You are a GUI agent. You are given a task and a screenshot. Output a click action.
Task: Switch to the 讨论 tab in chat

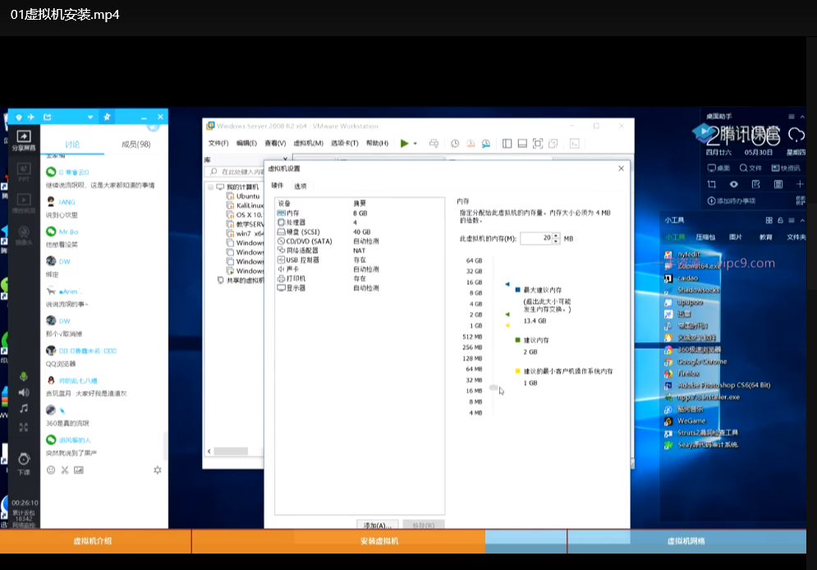72,145
